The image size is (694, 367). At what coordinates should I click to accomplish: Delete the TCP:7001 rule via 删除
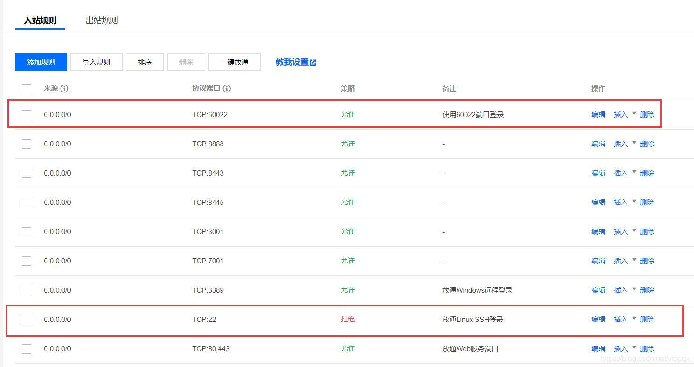[x=647, y=261]
